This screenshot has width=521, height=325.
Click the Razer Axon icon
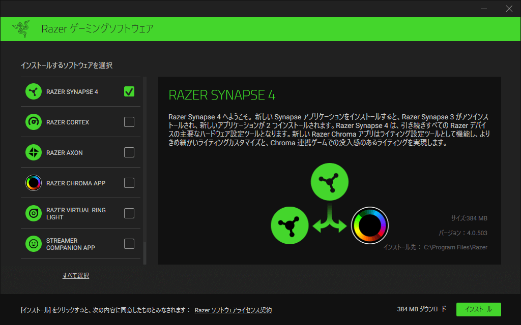[34, 152]
